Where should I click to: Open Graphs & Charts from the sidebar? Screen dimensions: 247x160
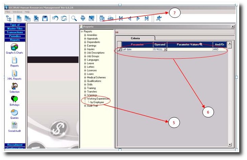15,49
